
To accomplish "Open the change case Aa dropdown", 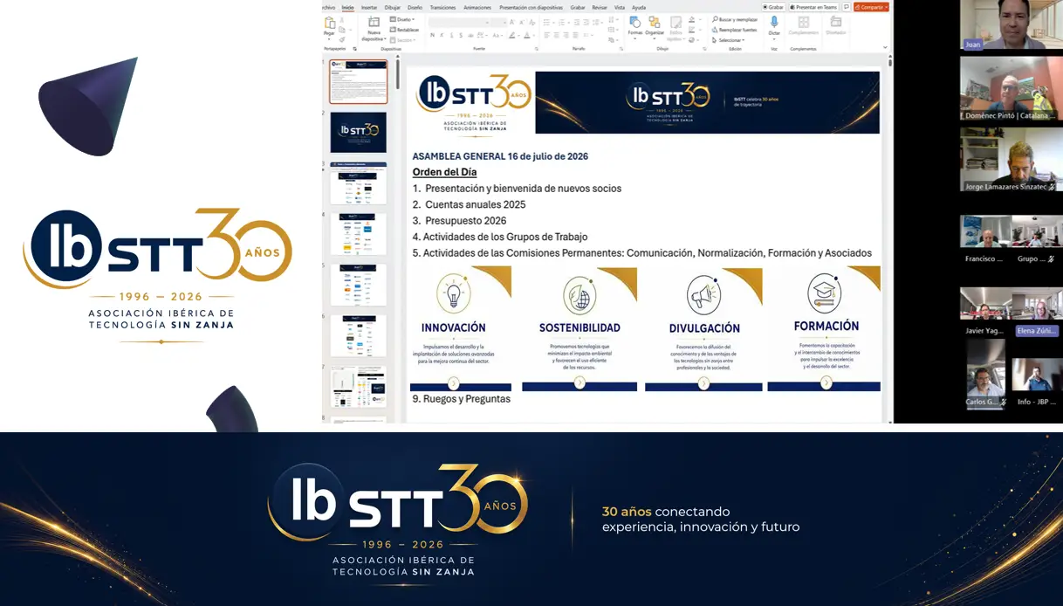I will click(x=498, y=36).
